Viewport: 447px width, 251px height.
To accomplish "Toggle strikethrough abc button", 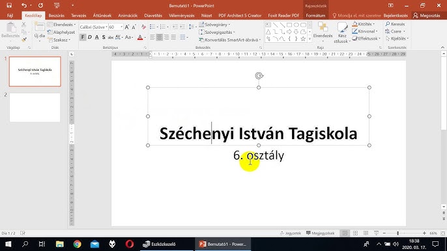I will tap(110, 37).
